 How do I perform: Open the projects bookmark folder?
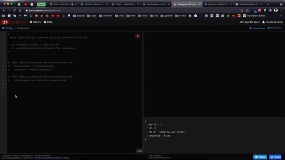pos(79,16)
